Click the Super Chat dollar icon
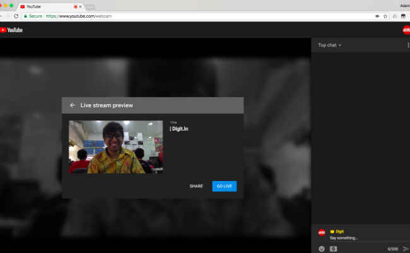 point(333,249)
